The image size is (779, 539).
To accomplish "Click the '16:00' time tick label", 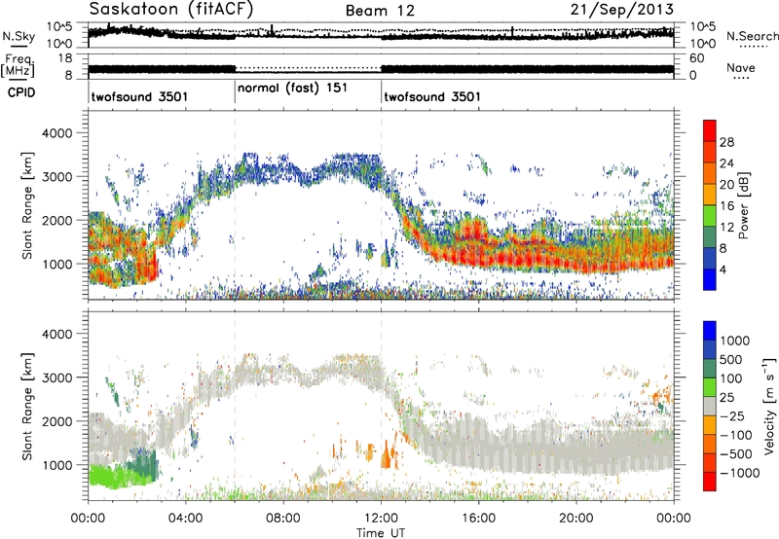I will point(478,519).
